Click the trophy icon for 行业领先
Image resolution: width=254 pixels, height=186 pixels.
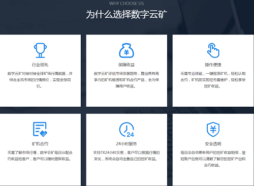40,50
